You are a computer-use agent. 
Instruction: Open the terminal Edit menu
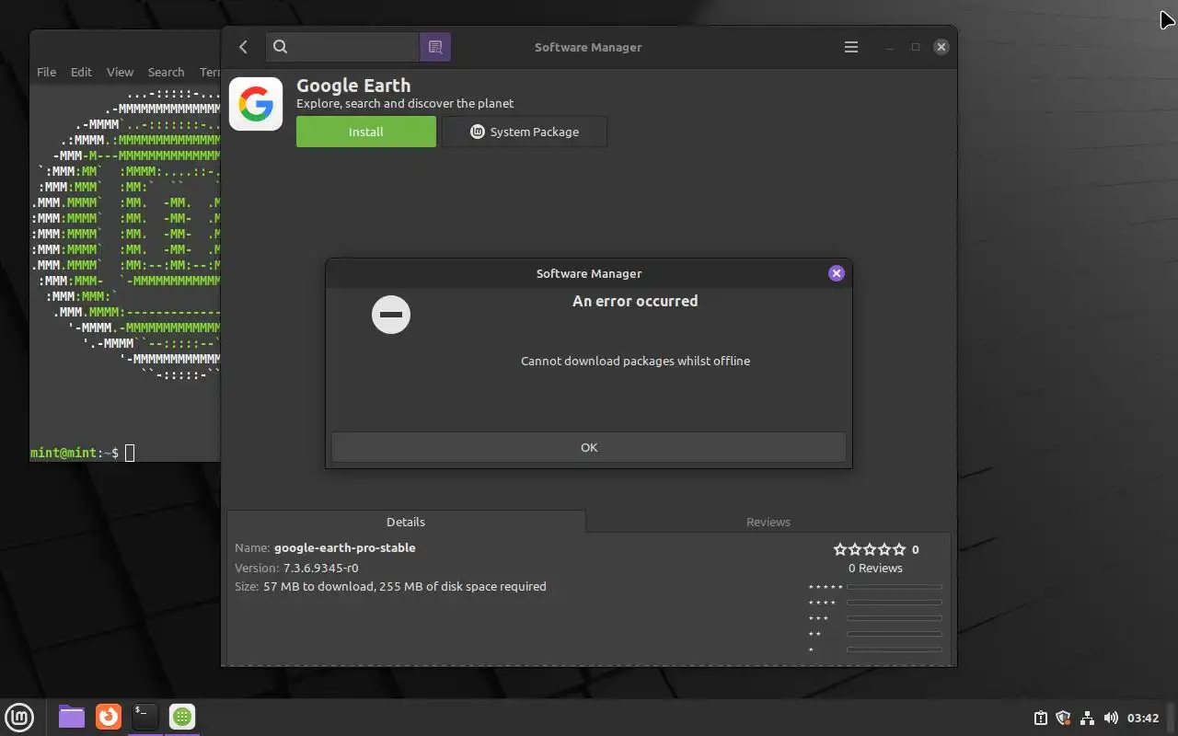pyautogui.click(x=81, y=72)
